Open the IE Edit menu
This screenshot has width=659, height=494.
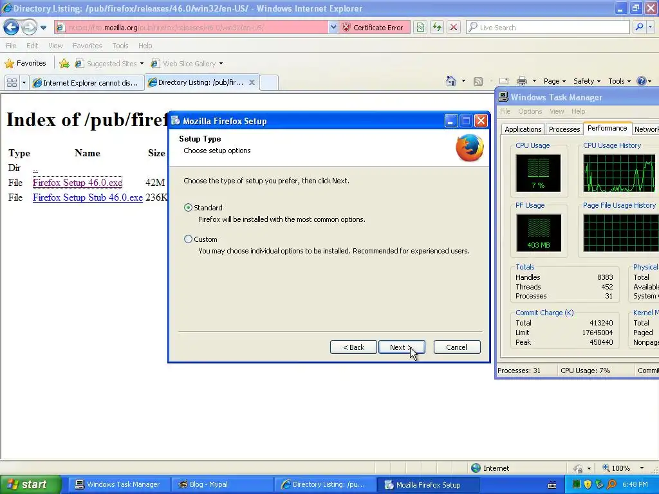[32, 46]
